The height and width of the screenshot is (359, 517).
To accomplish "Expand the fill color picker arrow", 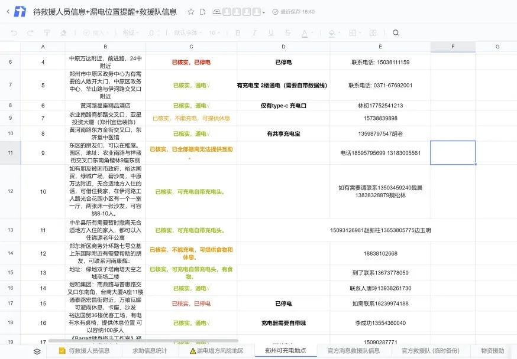I will point(339,33).
